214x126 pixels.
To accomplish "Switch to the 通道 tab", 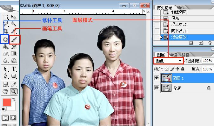I will pyautogui.click(x=173, y=55).
